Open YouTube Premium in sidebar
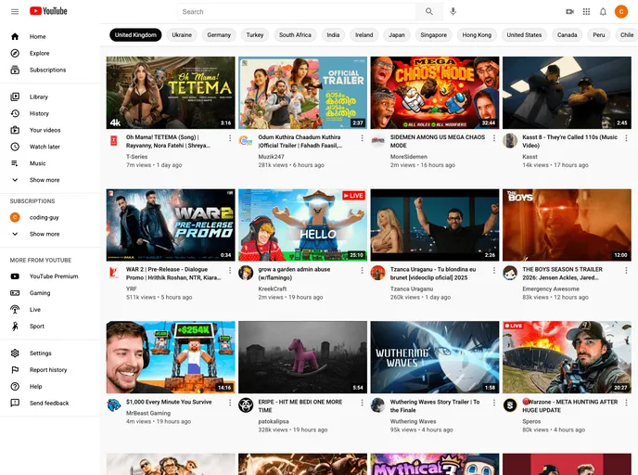The image size is (638, 475). (50, 276)
